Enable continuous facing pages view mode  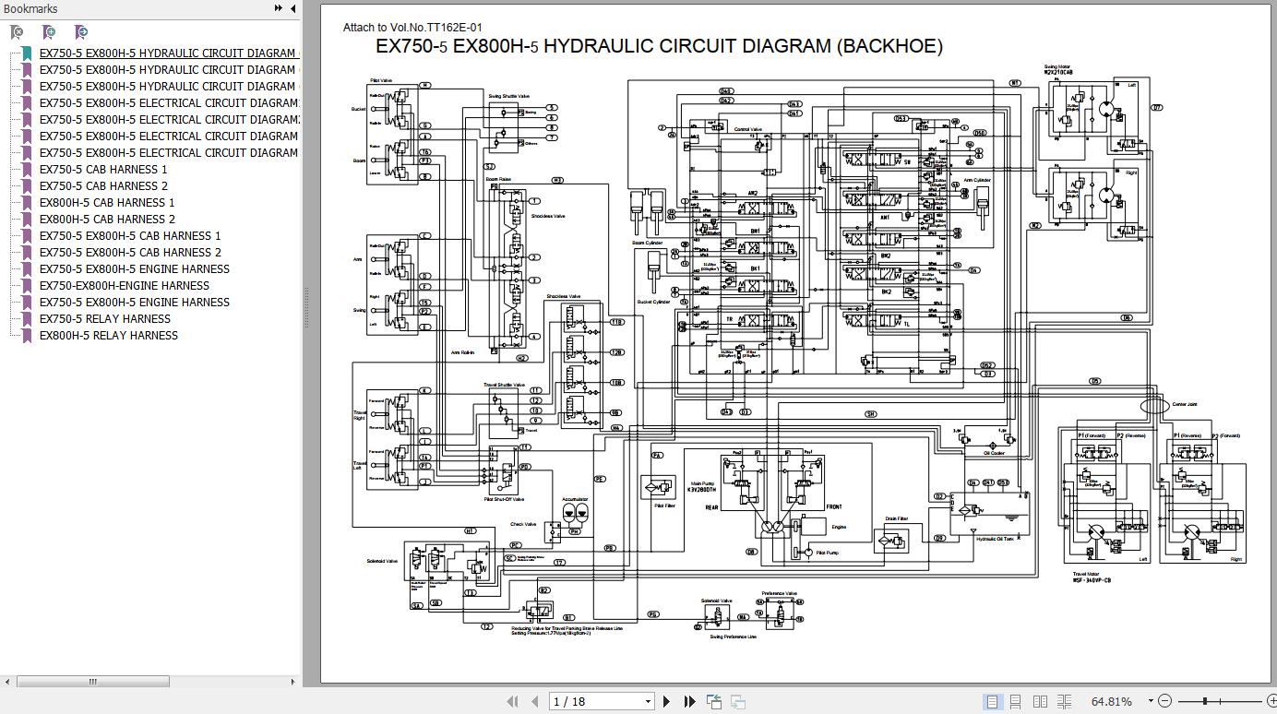1063,702
